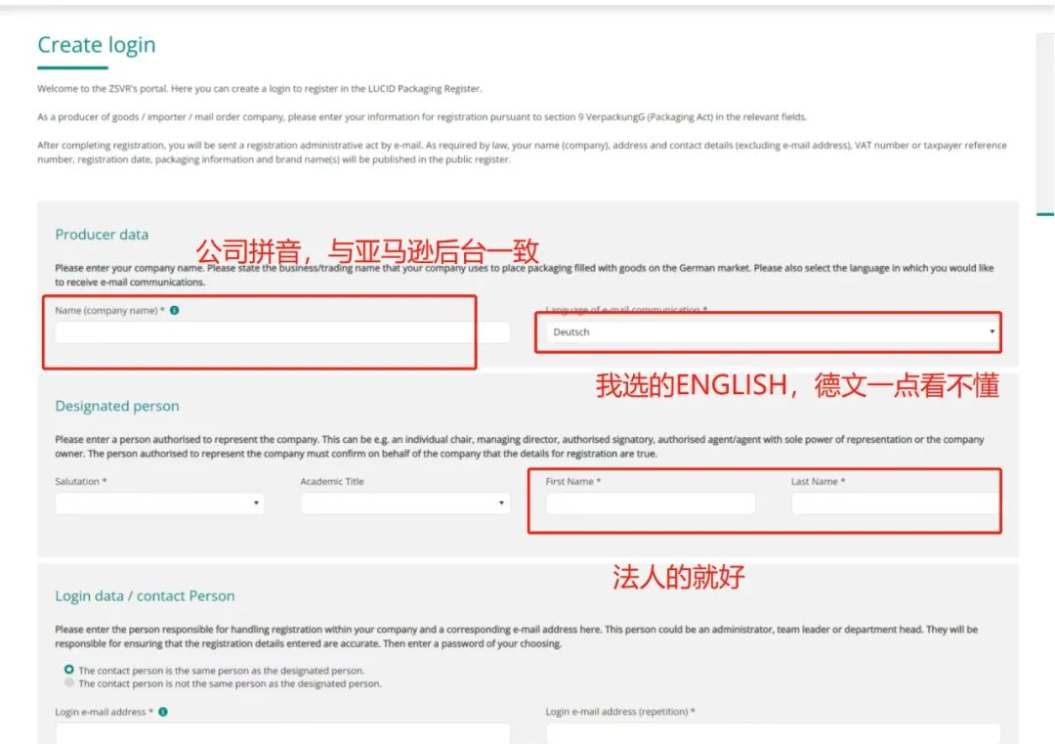Click the Producer data section title
1055x744 pixels.
[x=102, y=235]
